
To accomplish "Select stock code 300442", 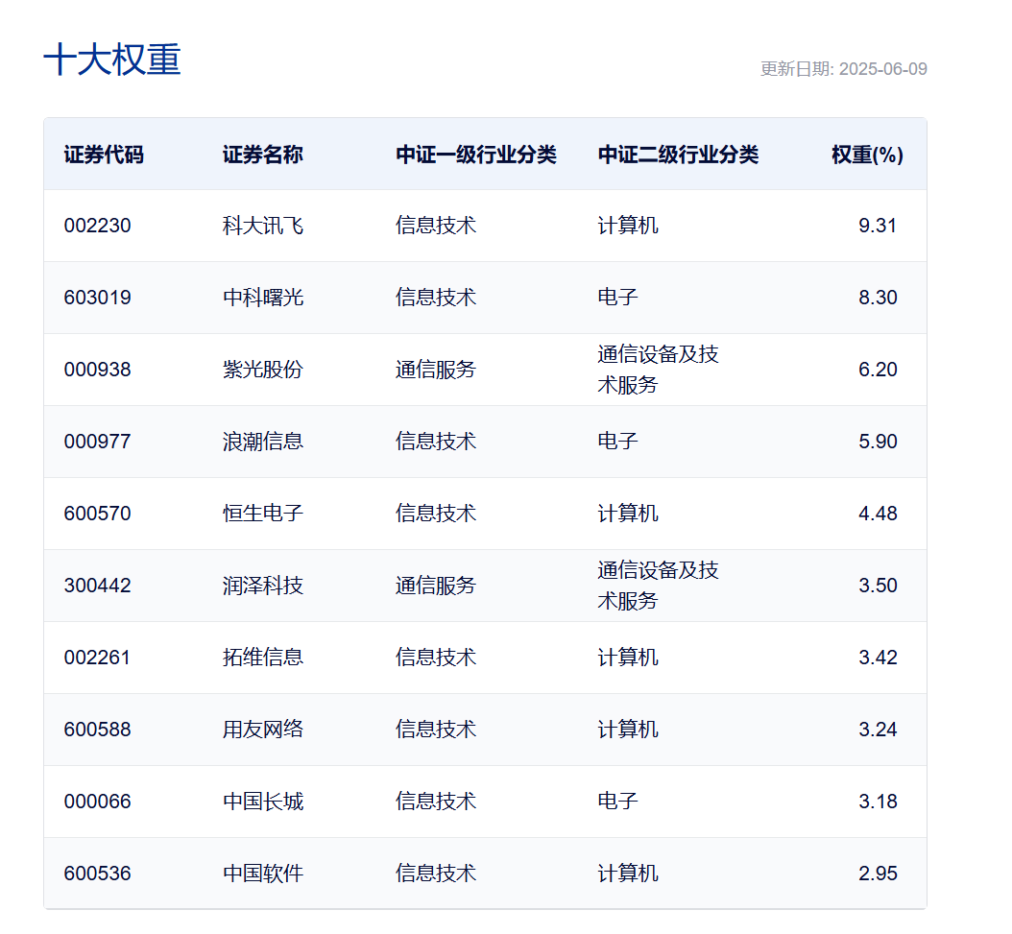I will 98,586.
